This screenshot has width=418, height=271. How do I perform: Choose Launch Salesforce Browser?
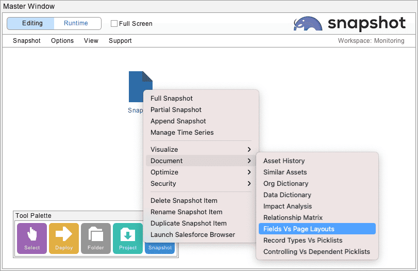201,235
